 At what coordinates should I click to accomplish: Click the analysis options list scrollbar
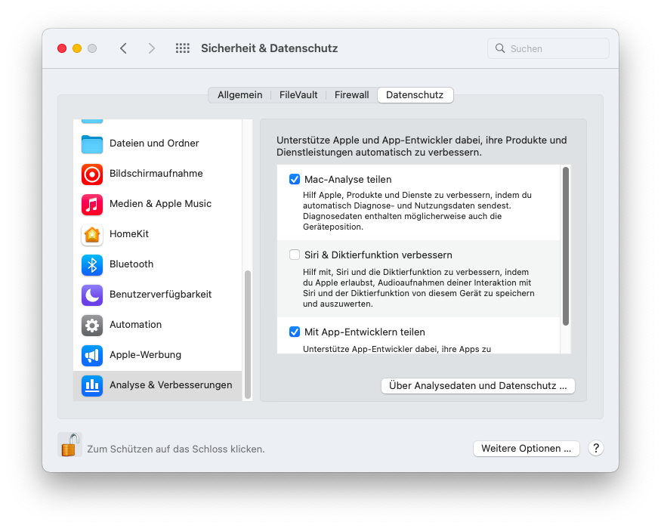pos(566,246)
